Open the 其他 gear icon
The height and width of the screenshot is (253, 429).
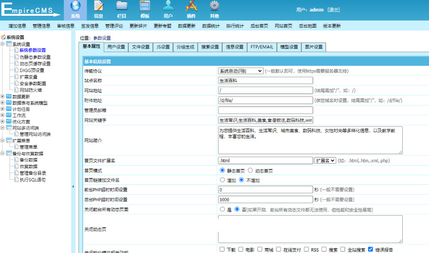(214, 7)
